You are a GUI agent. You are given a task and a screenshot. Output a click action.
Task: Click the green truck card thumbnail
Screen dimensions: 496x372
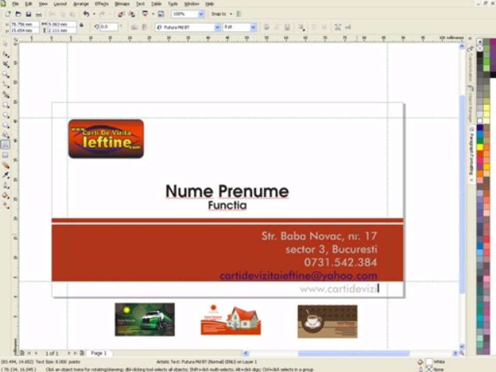point(145,319)
